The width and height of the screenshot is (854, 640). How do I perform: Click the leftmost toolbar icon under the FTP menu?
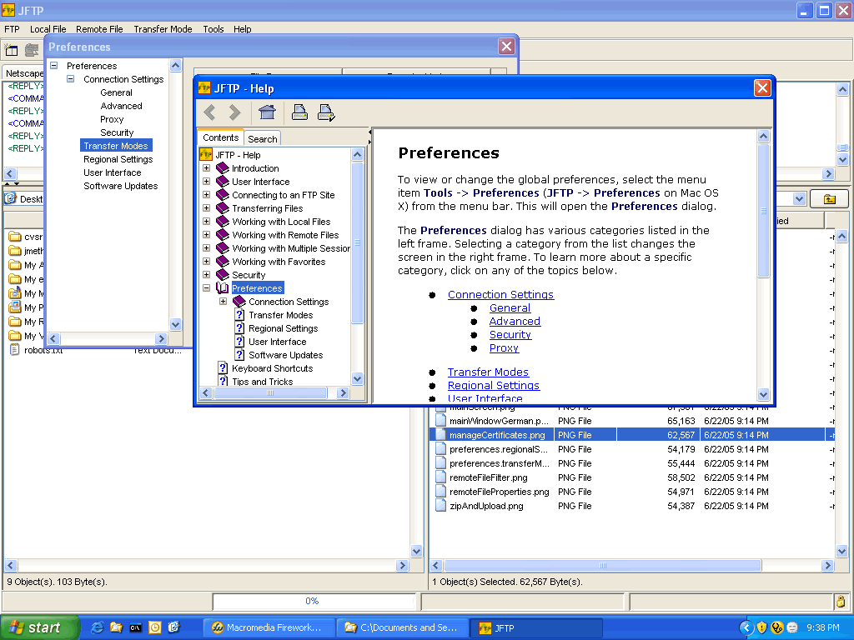11,50
